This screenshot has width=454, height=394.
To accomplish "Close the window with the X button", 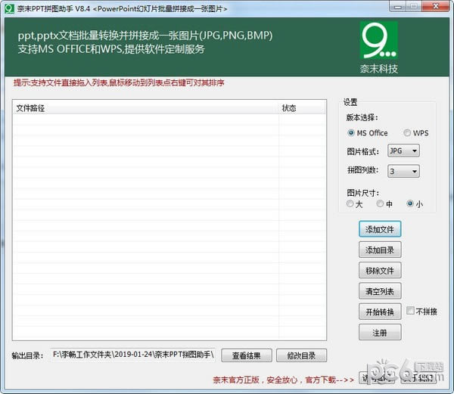I will click(x=436, y=6).
